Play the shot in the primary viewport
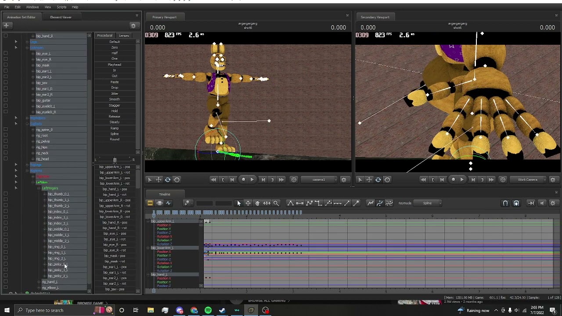Image resolution: width=562 pixels, height=316 pixels. [x=252, y=180]
